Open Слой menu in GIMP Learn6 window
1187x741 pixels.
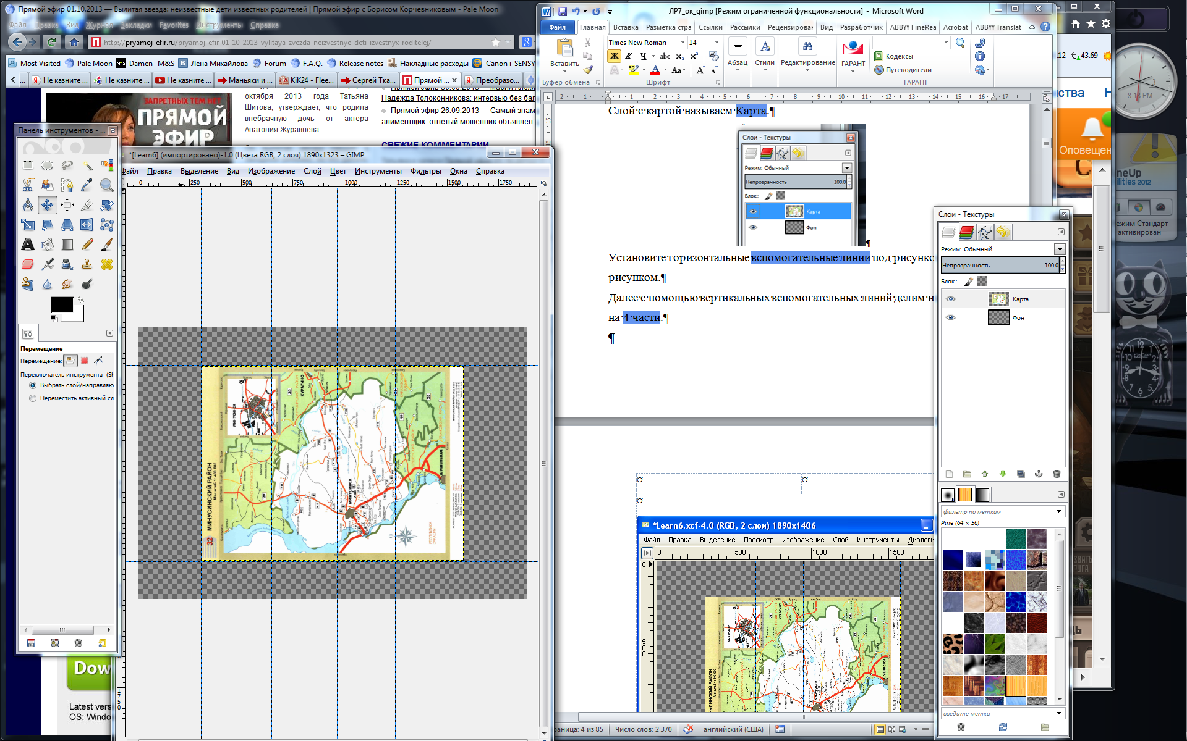pos(312,171)
